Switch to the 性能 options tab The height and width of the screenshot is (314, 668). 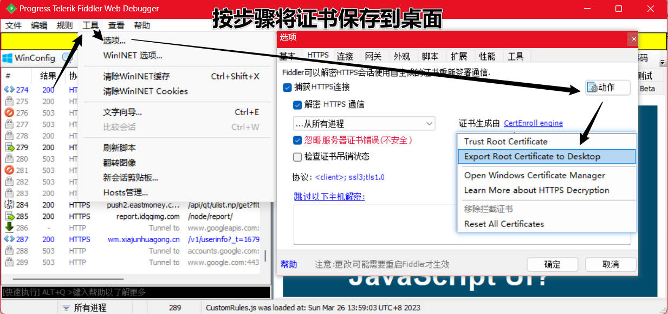(x=487, y=56)
